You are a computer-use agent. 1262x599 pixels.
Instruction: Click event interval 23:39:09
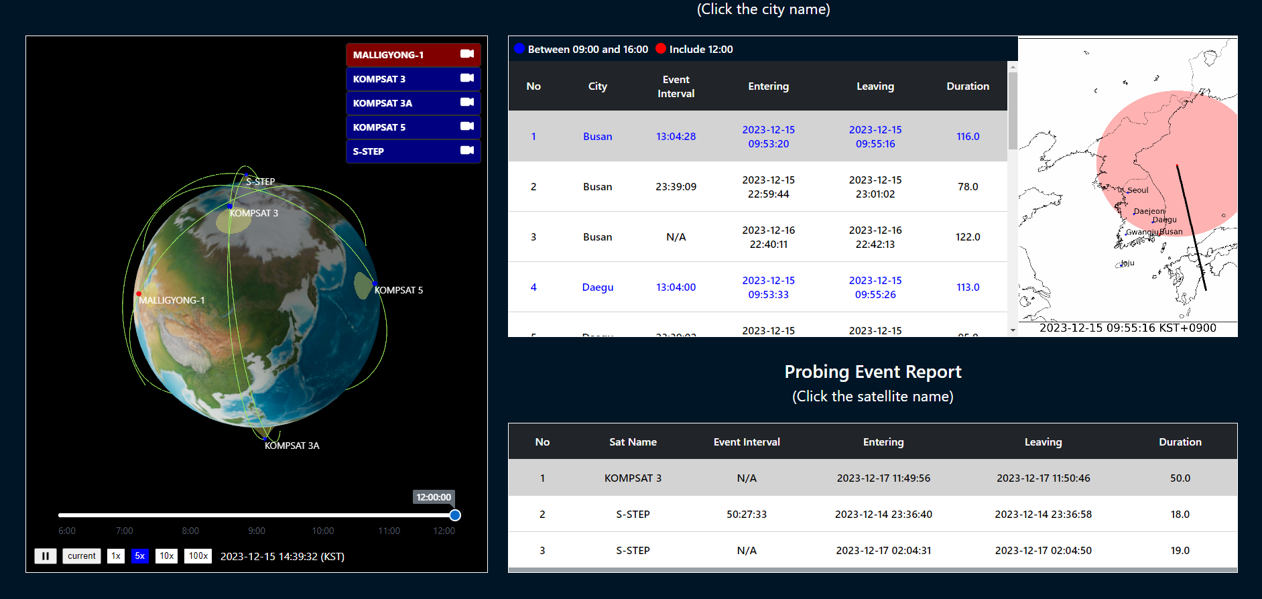tap(676, 187)
